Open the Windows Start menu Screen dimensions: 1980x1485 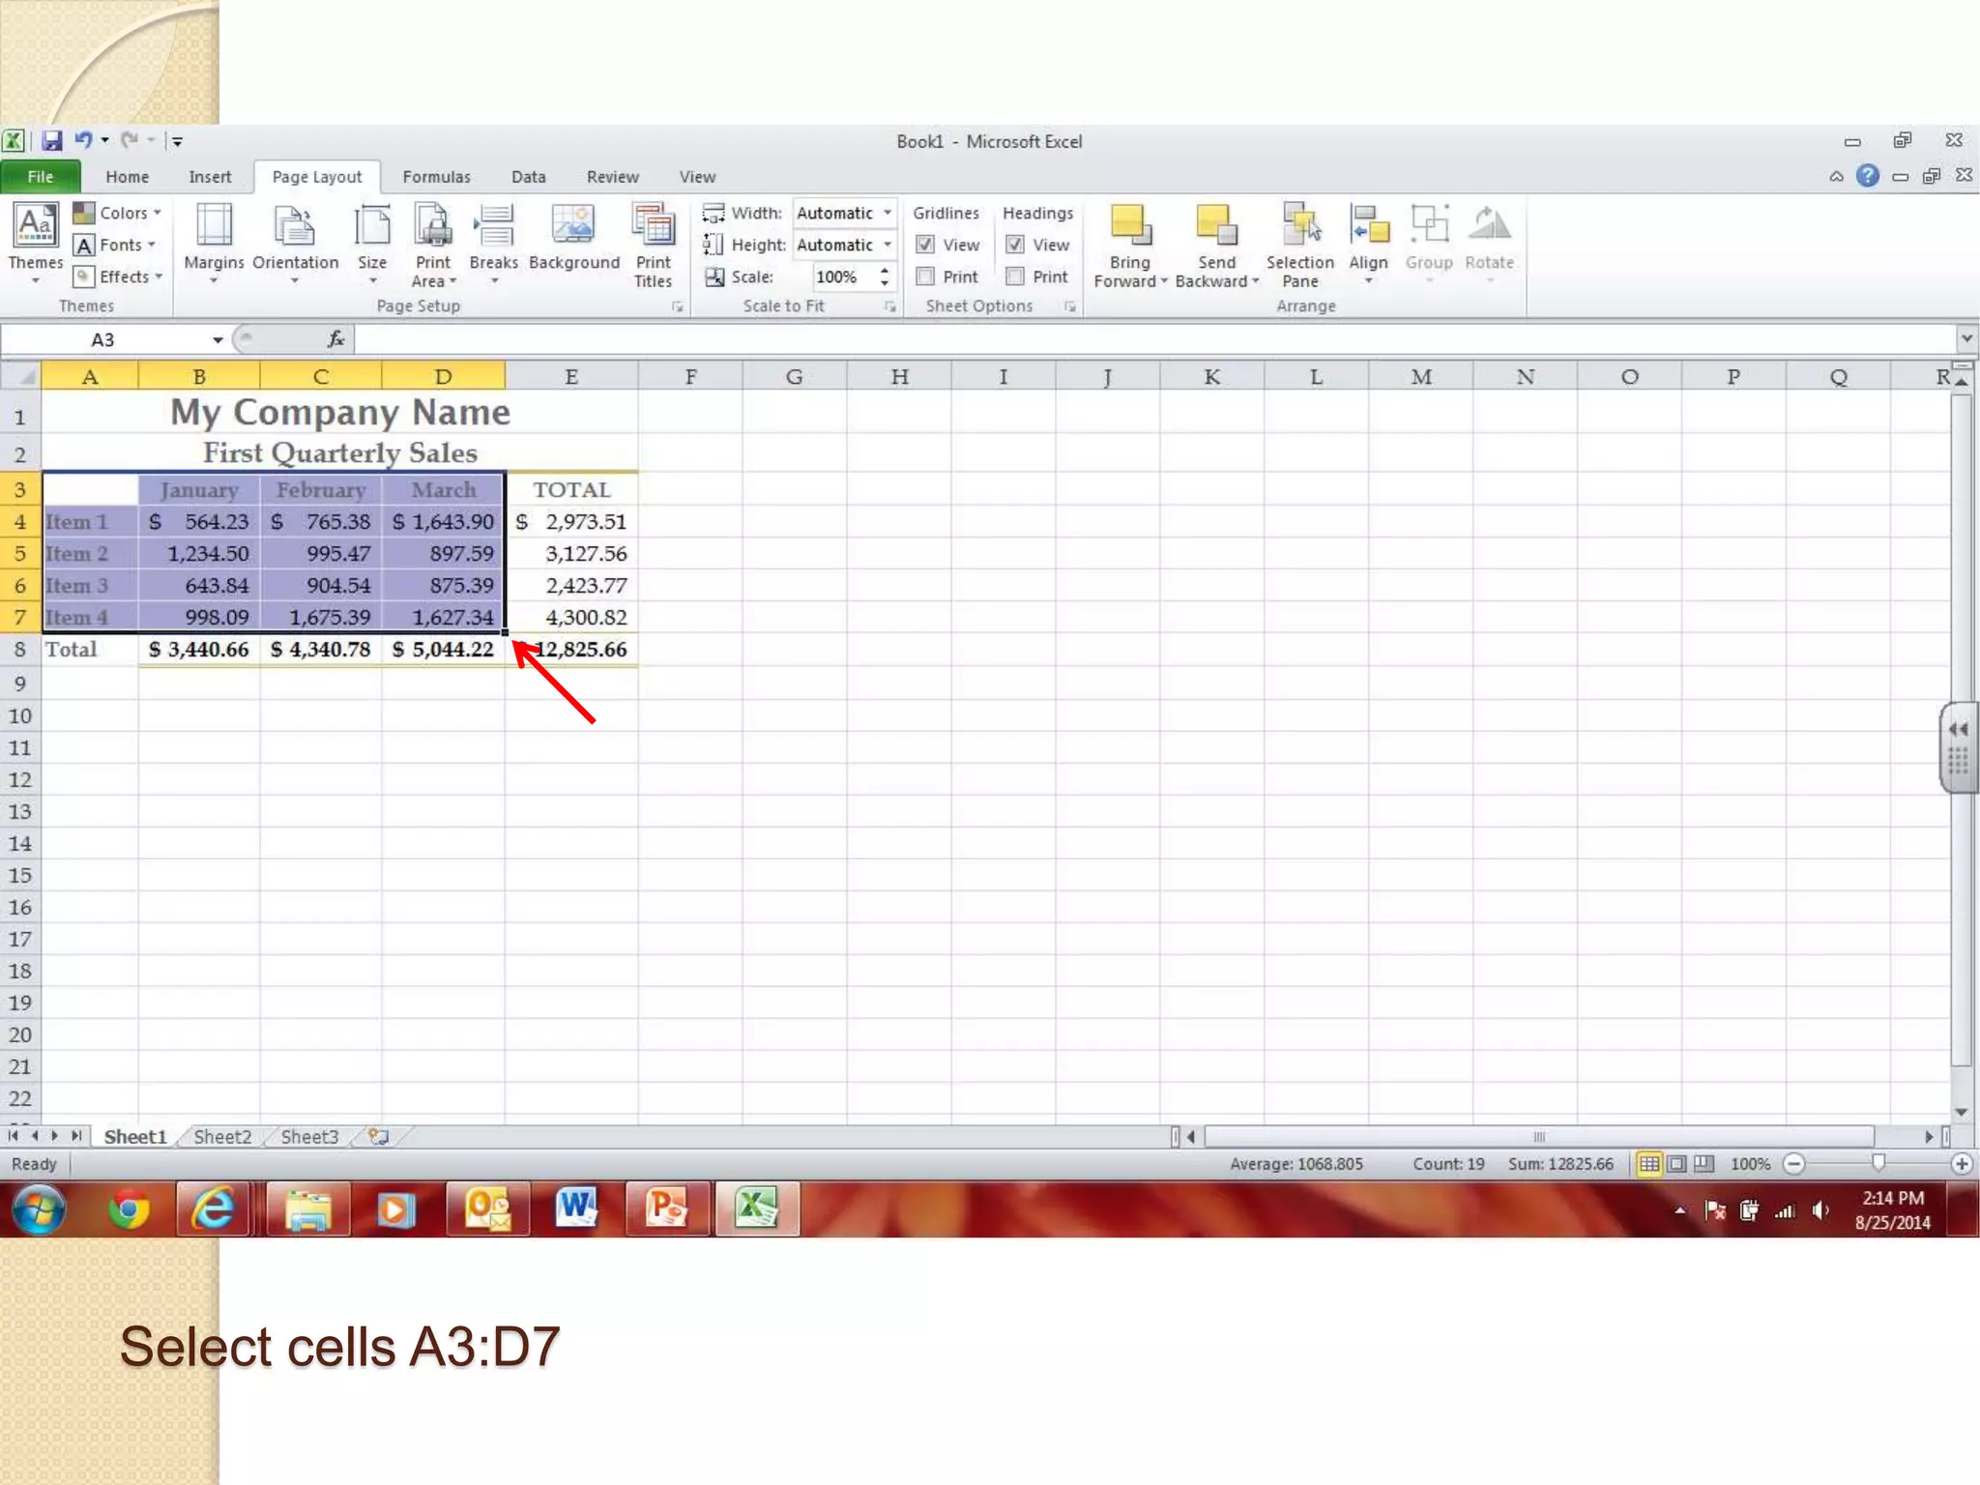(40, 1209)
